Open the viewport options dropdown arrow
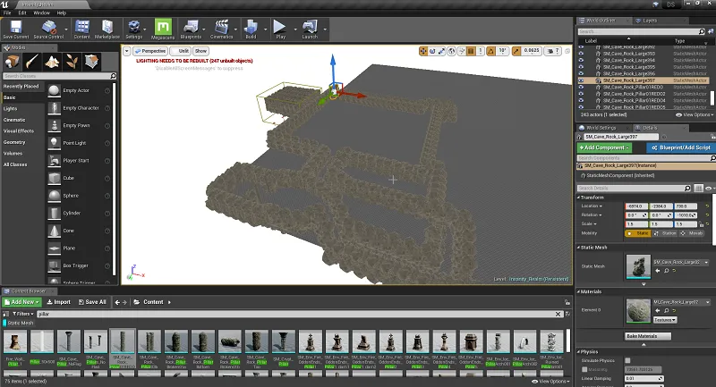Screen dimensions: 716x387 127,51
